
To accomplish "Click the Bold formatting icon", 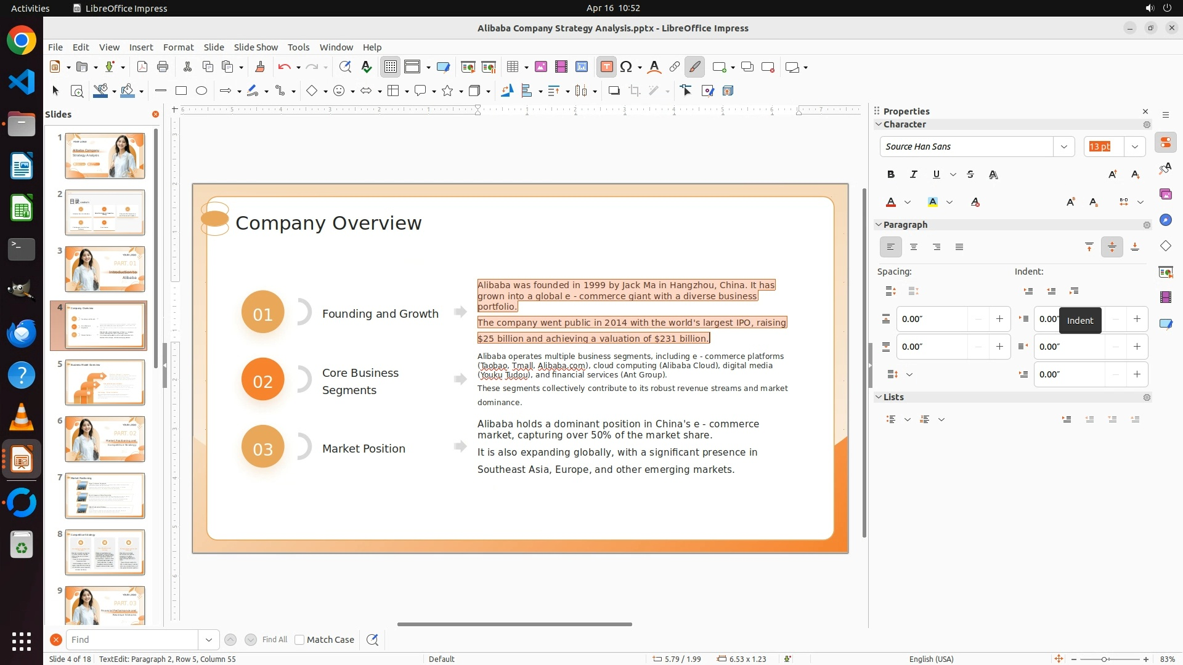I will tap(890, 174).
